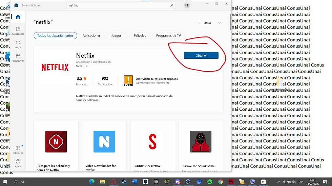The width and height of the screenshot is (332, 186).
Task: Open Google Chrome from taskbar
Action: [x=221, y=182]
